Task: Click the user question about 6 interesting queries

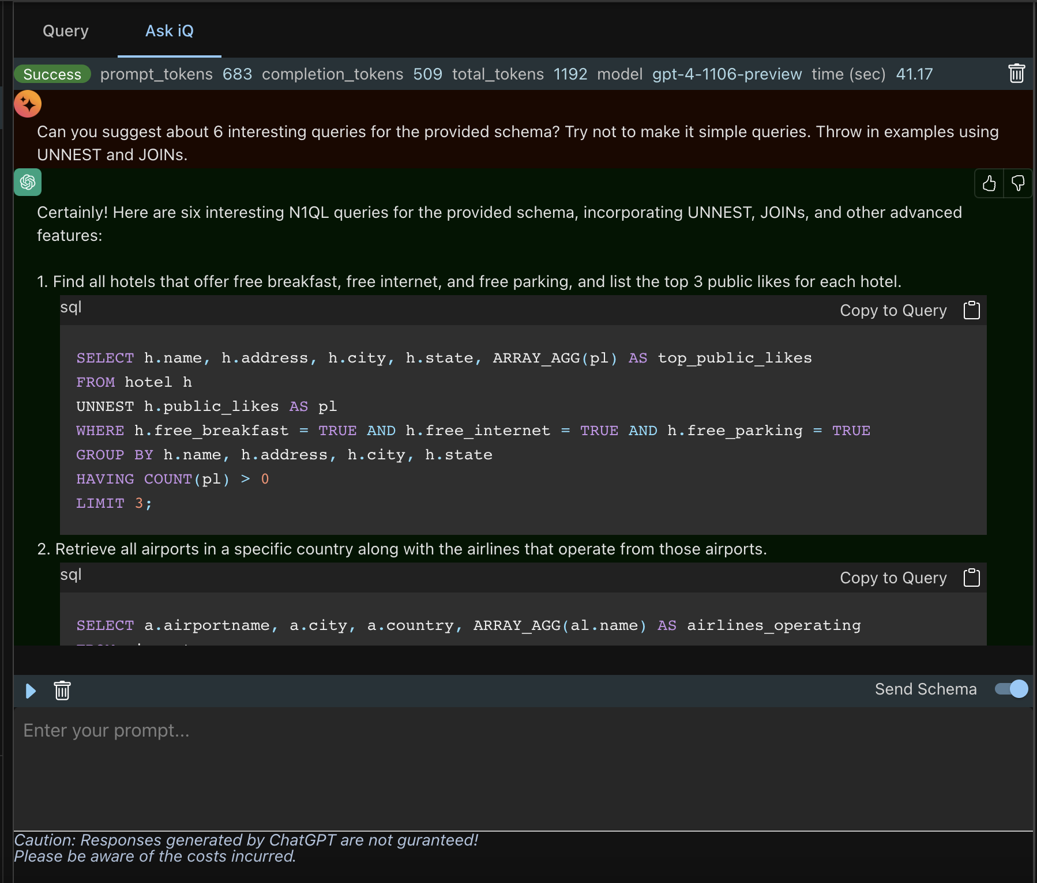Action: 518,143
